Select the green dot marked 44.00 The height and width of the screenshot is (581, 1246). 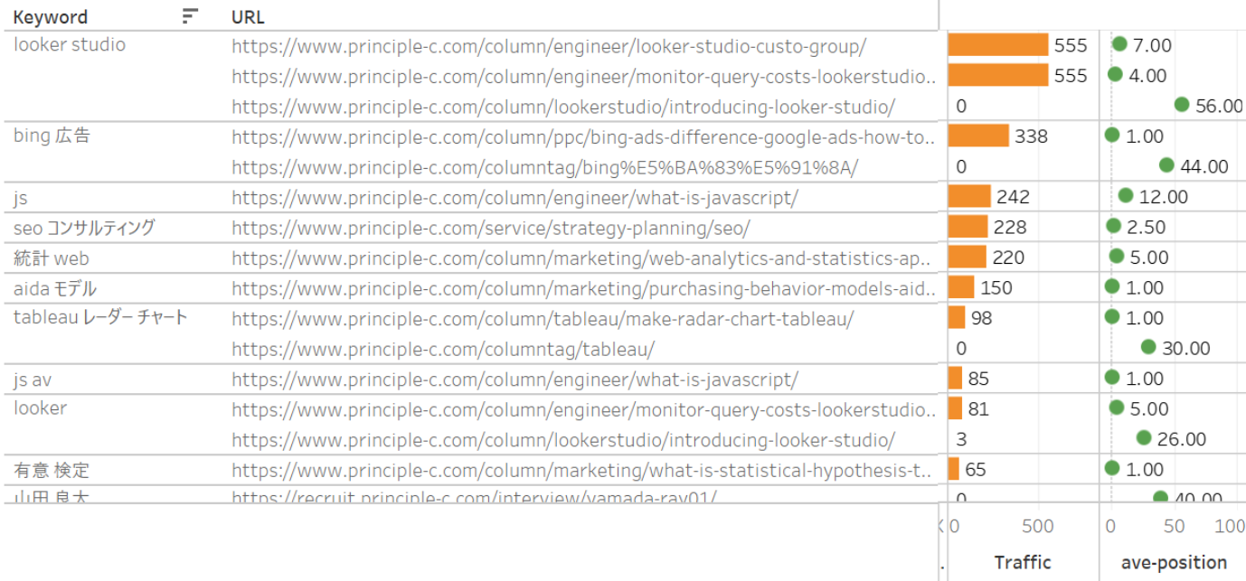point(1166,165)
